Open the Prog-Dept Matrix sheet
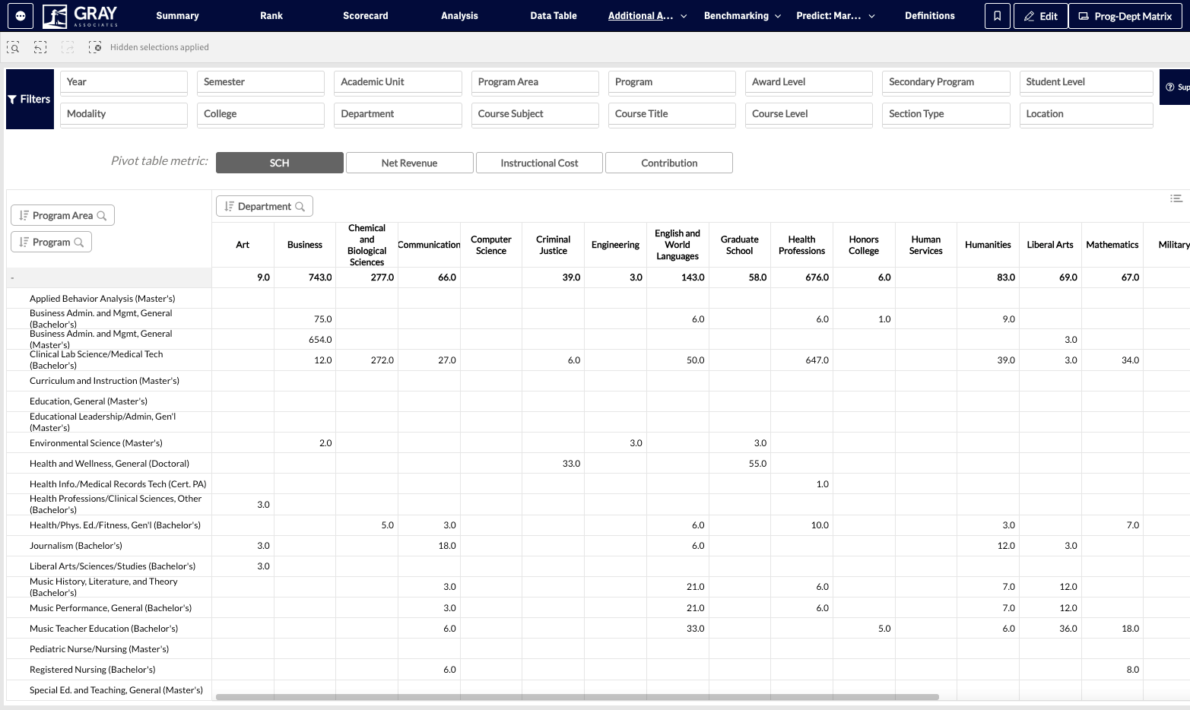This screenshot has height=710, width=1190. [x=1125, y=16]
